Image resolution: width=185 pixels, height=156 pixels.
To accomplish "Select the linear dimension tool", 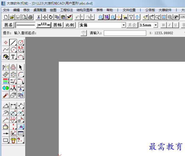I will click(x=13, y=105).
